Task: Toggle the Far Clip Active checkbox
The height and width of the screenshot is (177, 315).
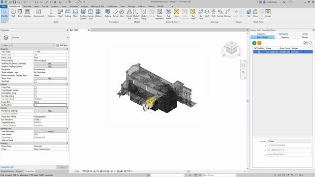Action: click(35, 96)
